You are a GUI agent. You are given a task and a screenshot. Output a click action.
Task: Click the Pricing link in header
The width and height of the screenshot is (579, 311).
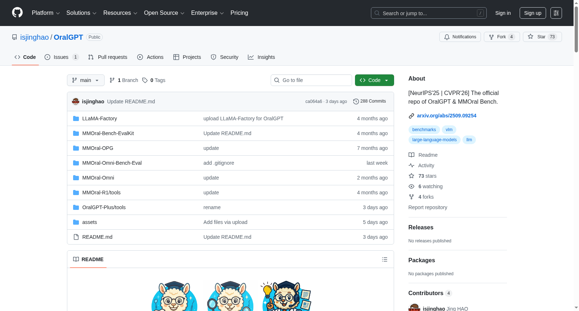[239, 13]
